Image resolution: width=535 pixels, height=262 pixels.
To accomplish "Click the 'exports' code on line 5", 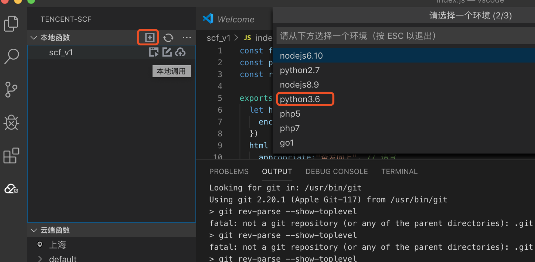I will pos(256,98).
